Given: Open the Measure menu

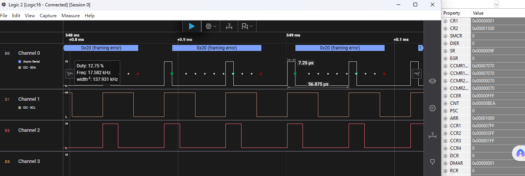Looking at the screenshot, I should (70, 16).
